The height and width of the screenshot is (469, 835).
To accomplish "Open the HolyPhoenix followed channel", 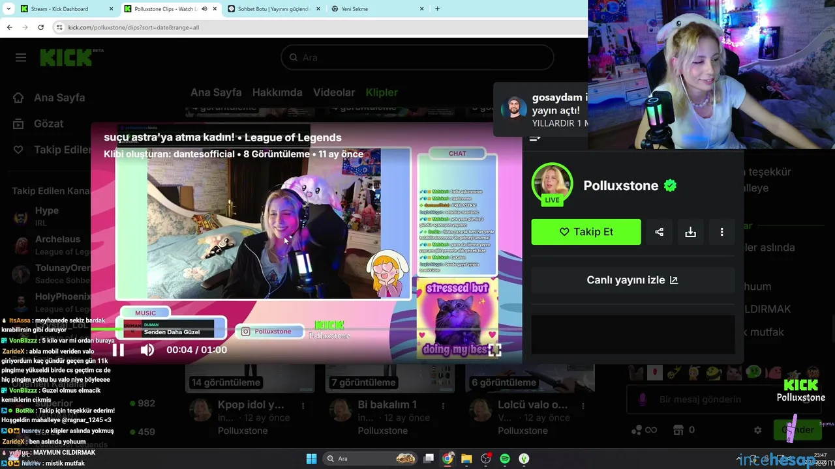I will pos(51,302).
